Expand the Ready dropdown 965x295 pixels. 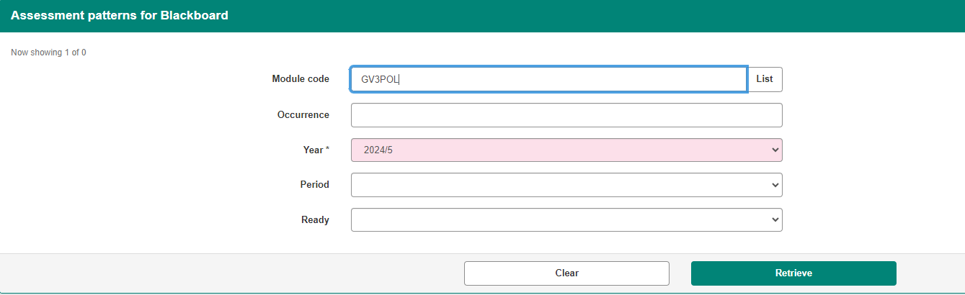(566, 219)
